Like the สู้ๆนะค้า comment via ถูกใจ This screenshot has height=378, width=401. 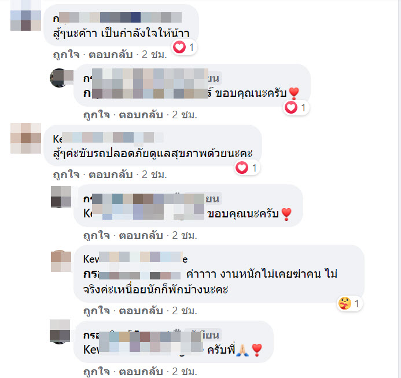tap(66, 54)
